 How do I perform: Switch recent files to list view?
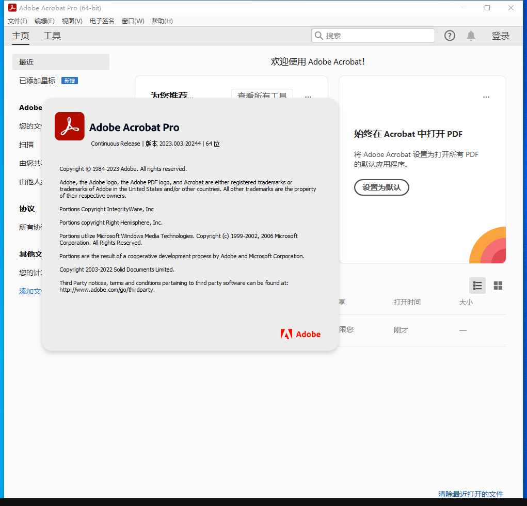click(x=477, y=285)
